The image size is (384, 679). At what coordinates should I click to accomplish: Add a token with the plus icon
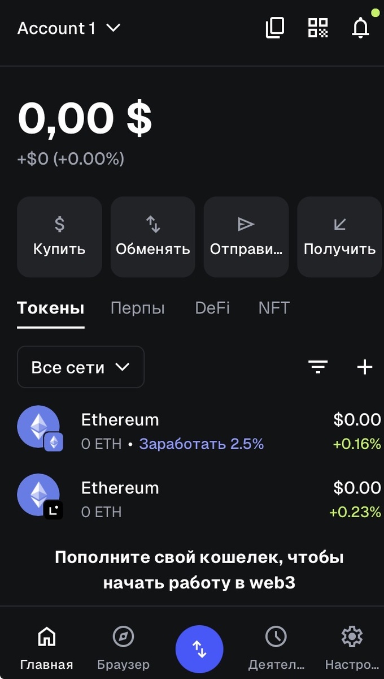coord(365,367)
